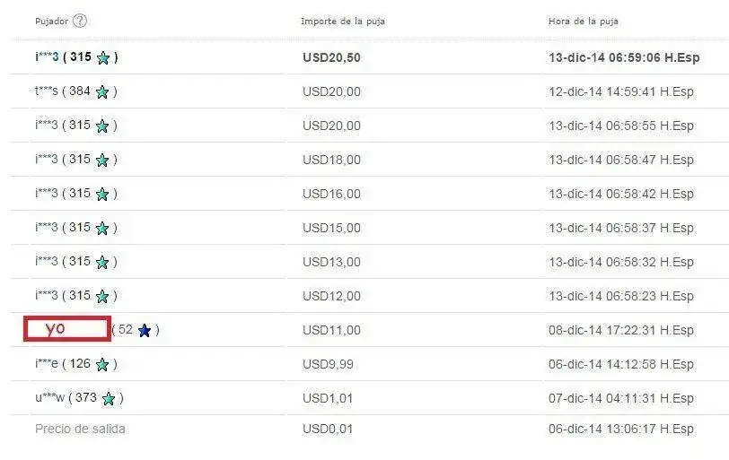Click the green star next to 126

click(102, 364)
